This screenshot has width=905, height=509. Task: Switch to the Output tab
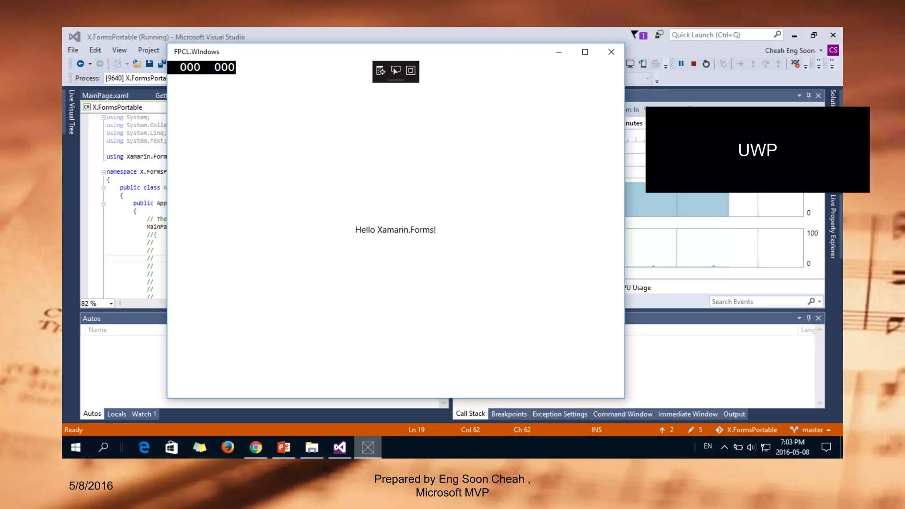[734, 414]
